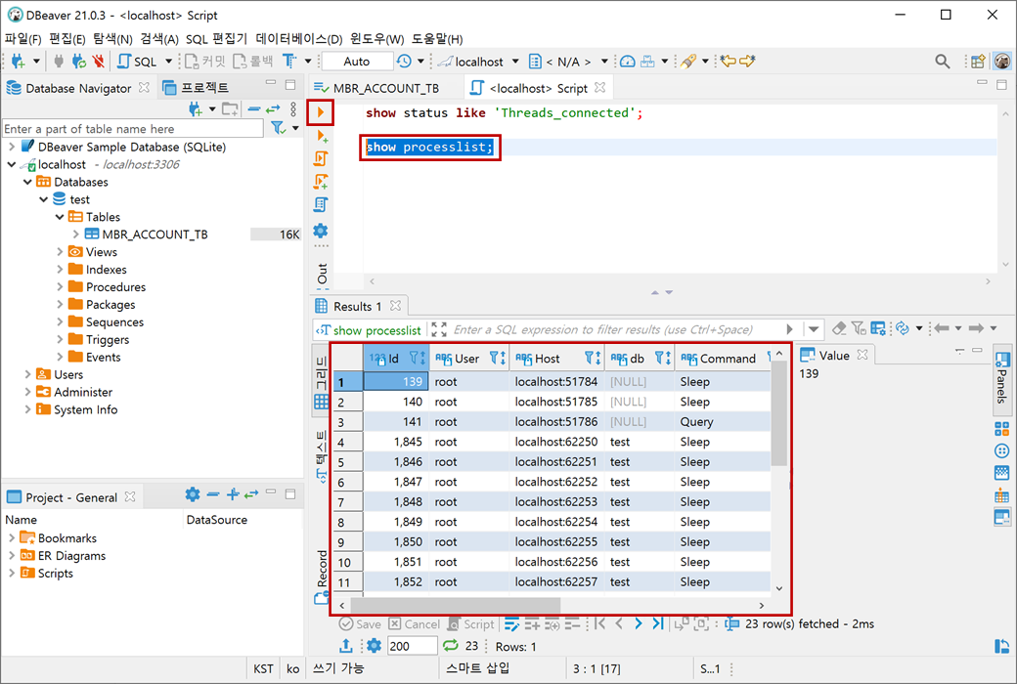Expand the Procedures folder
This screenshot has width=1017, height=684.
[x=60, y=286]
